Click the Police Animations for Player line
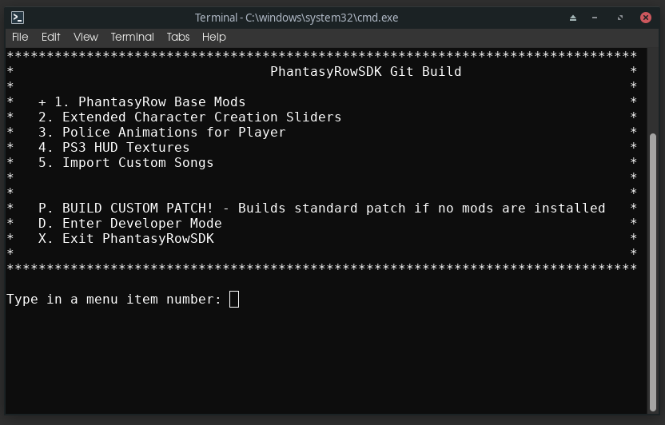Screen dimensions: 665x425 tap(162, 133)
